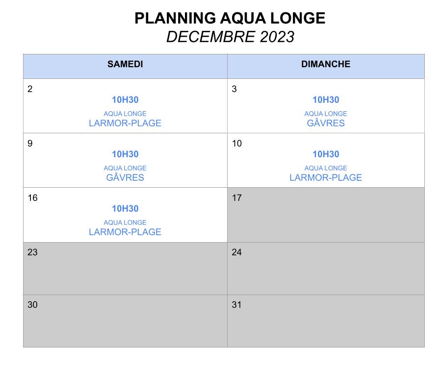Click GÂVRES in the December 3 cell
442x371 pixels.
point(326,123)
